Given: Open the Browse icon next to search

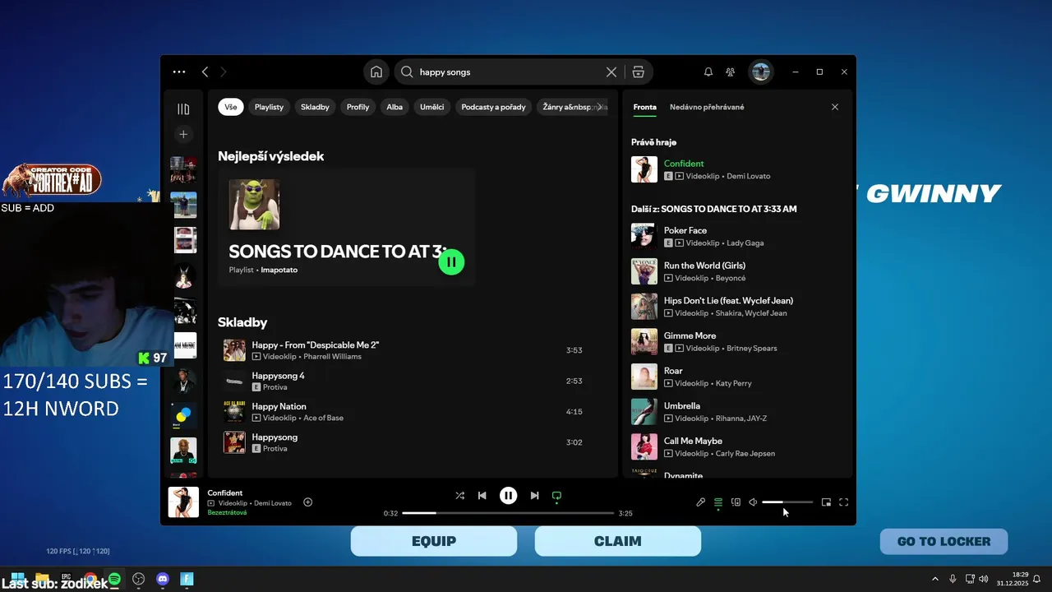Looking at the screenshot, I should point(638,72).
